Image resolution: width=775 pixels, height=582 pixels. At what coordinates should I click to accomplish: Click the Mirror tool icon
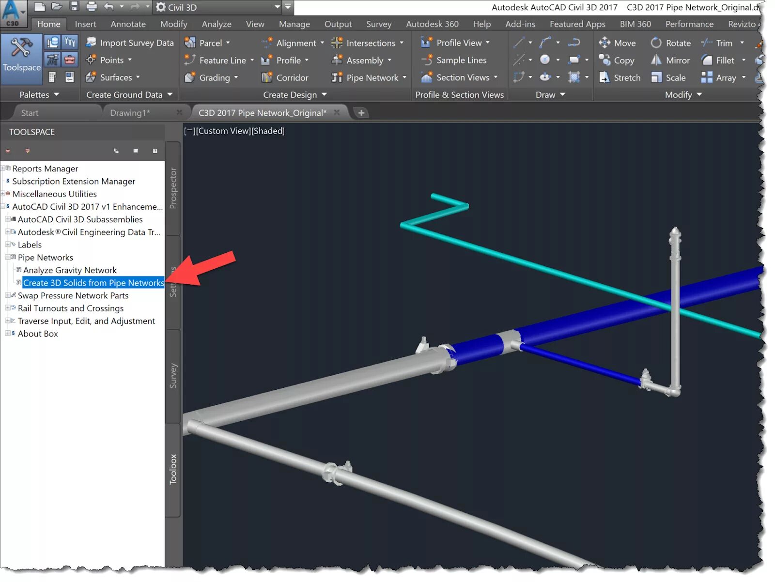pyautogui.click(x=656, y=60)
